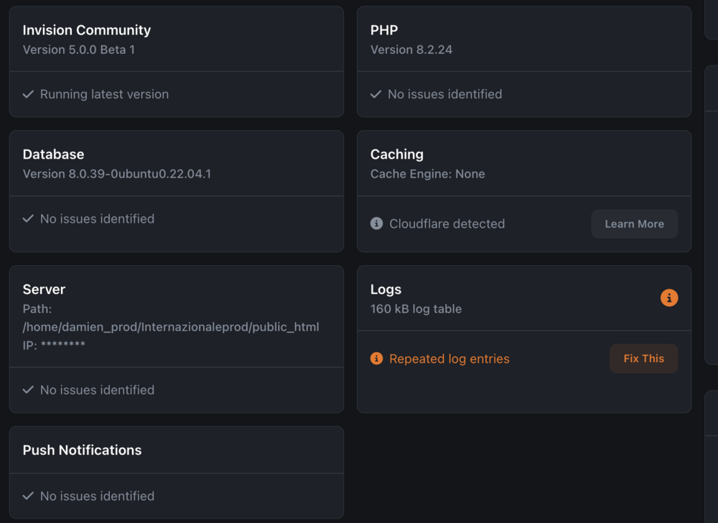718x523 pixels.
Task: Select the 160 kB log table text
Action: point(416,309)
